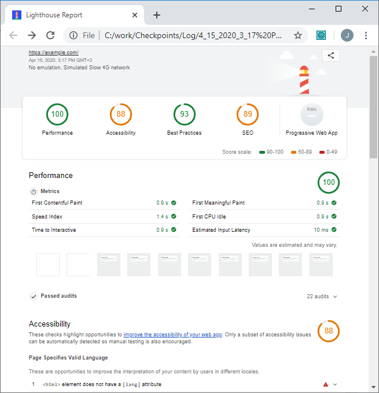Click the file info icon in address bar
This screenshot has height=393, width=379.
coord(74,35)
